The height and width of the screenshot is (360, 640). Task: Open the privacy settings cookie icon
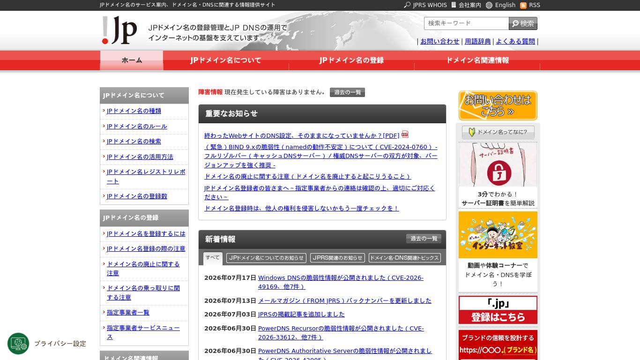coord(18,344)
